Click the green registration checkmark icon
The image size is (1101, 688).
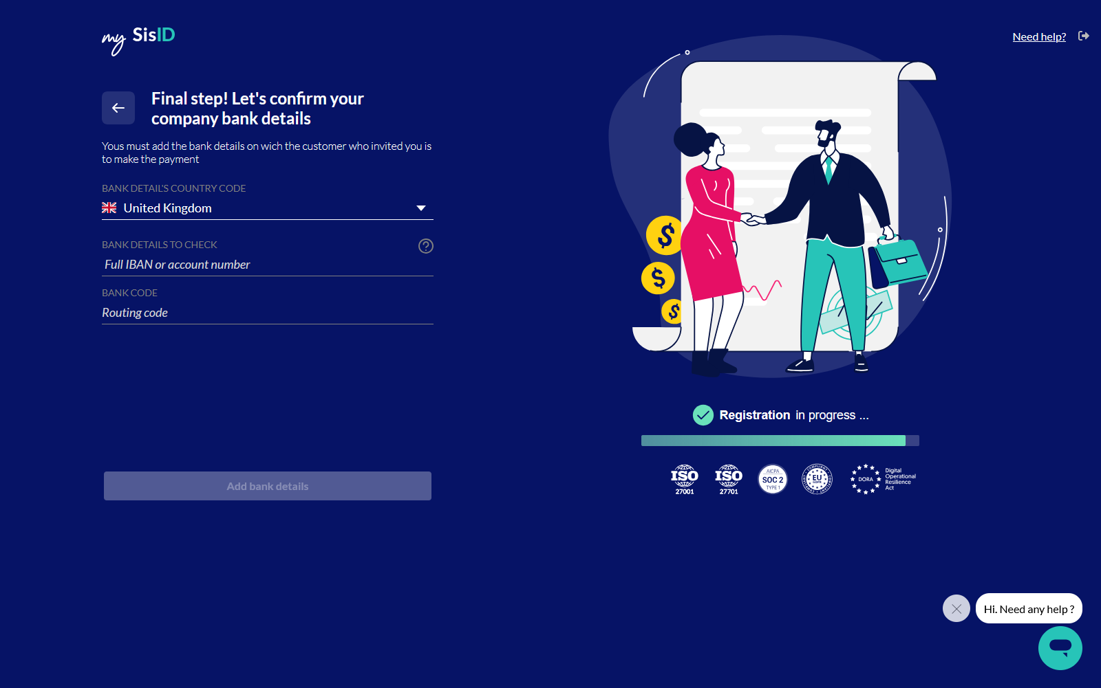(703, 415)
